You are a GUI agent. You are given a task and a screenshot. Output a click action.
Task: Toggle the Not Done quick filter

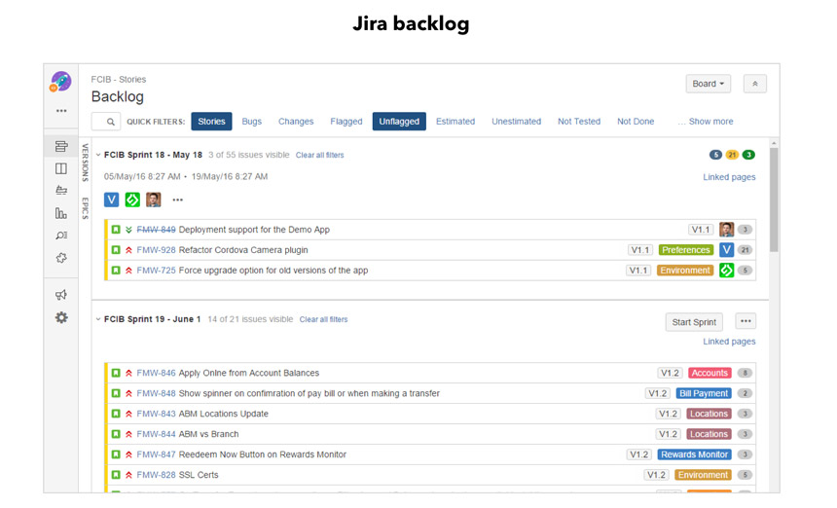(x=636, y=121)
